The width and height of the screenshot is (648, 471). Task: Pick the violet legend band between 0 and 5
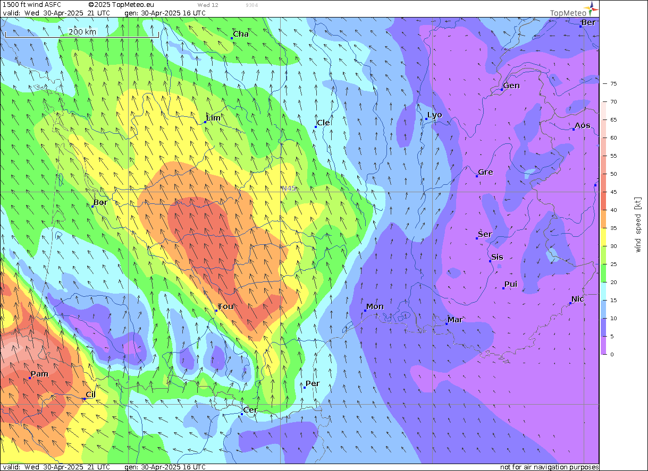point(604,346)
